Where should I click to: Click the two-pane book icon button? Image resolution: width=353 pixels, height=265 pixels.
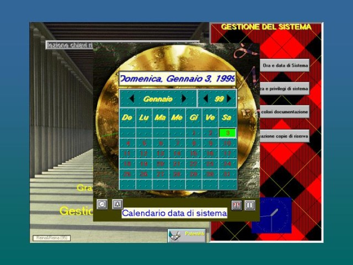click(x=250, y=205)
